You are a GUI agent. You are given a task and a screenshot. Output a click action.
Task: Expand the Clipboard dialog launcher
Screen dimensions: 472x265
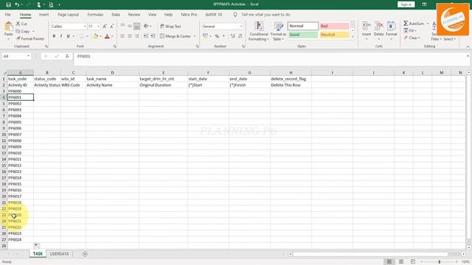pyautogui.click(x=46, y=46)
